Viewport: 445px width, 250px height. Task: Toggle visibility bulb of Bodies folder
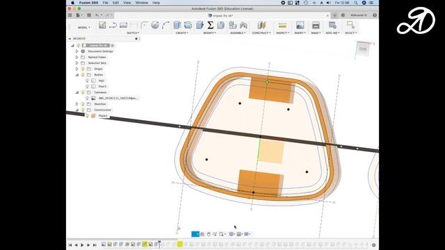(83, 75)
